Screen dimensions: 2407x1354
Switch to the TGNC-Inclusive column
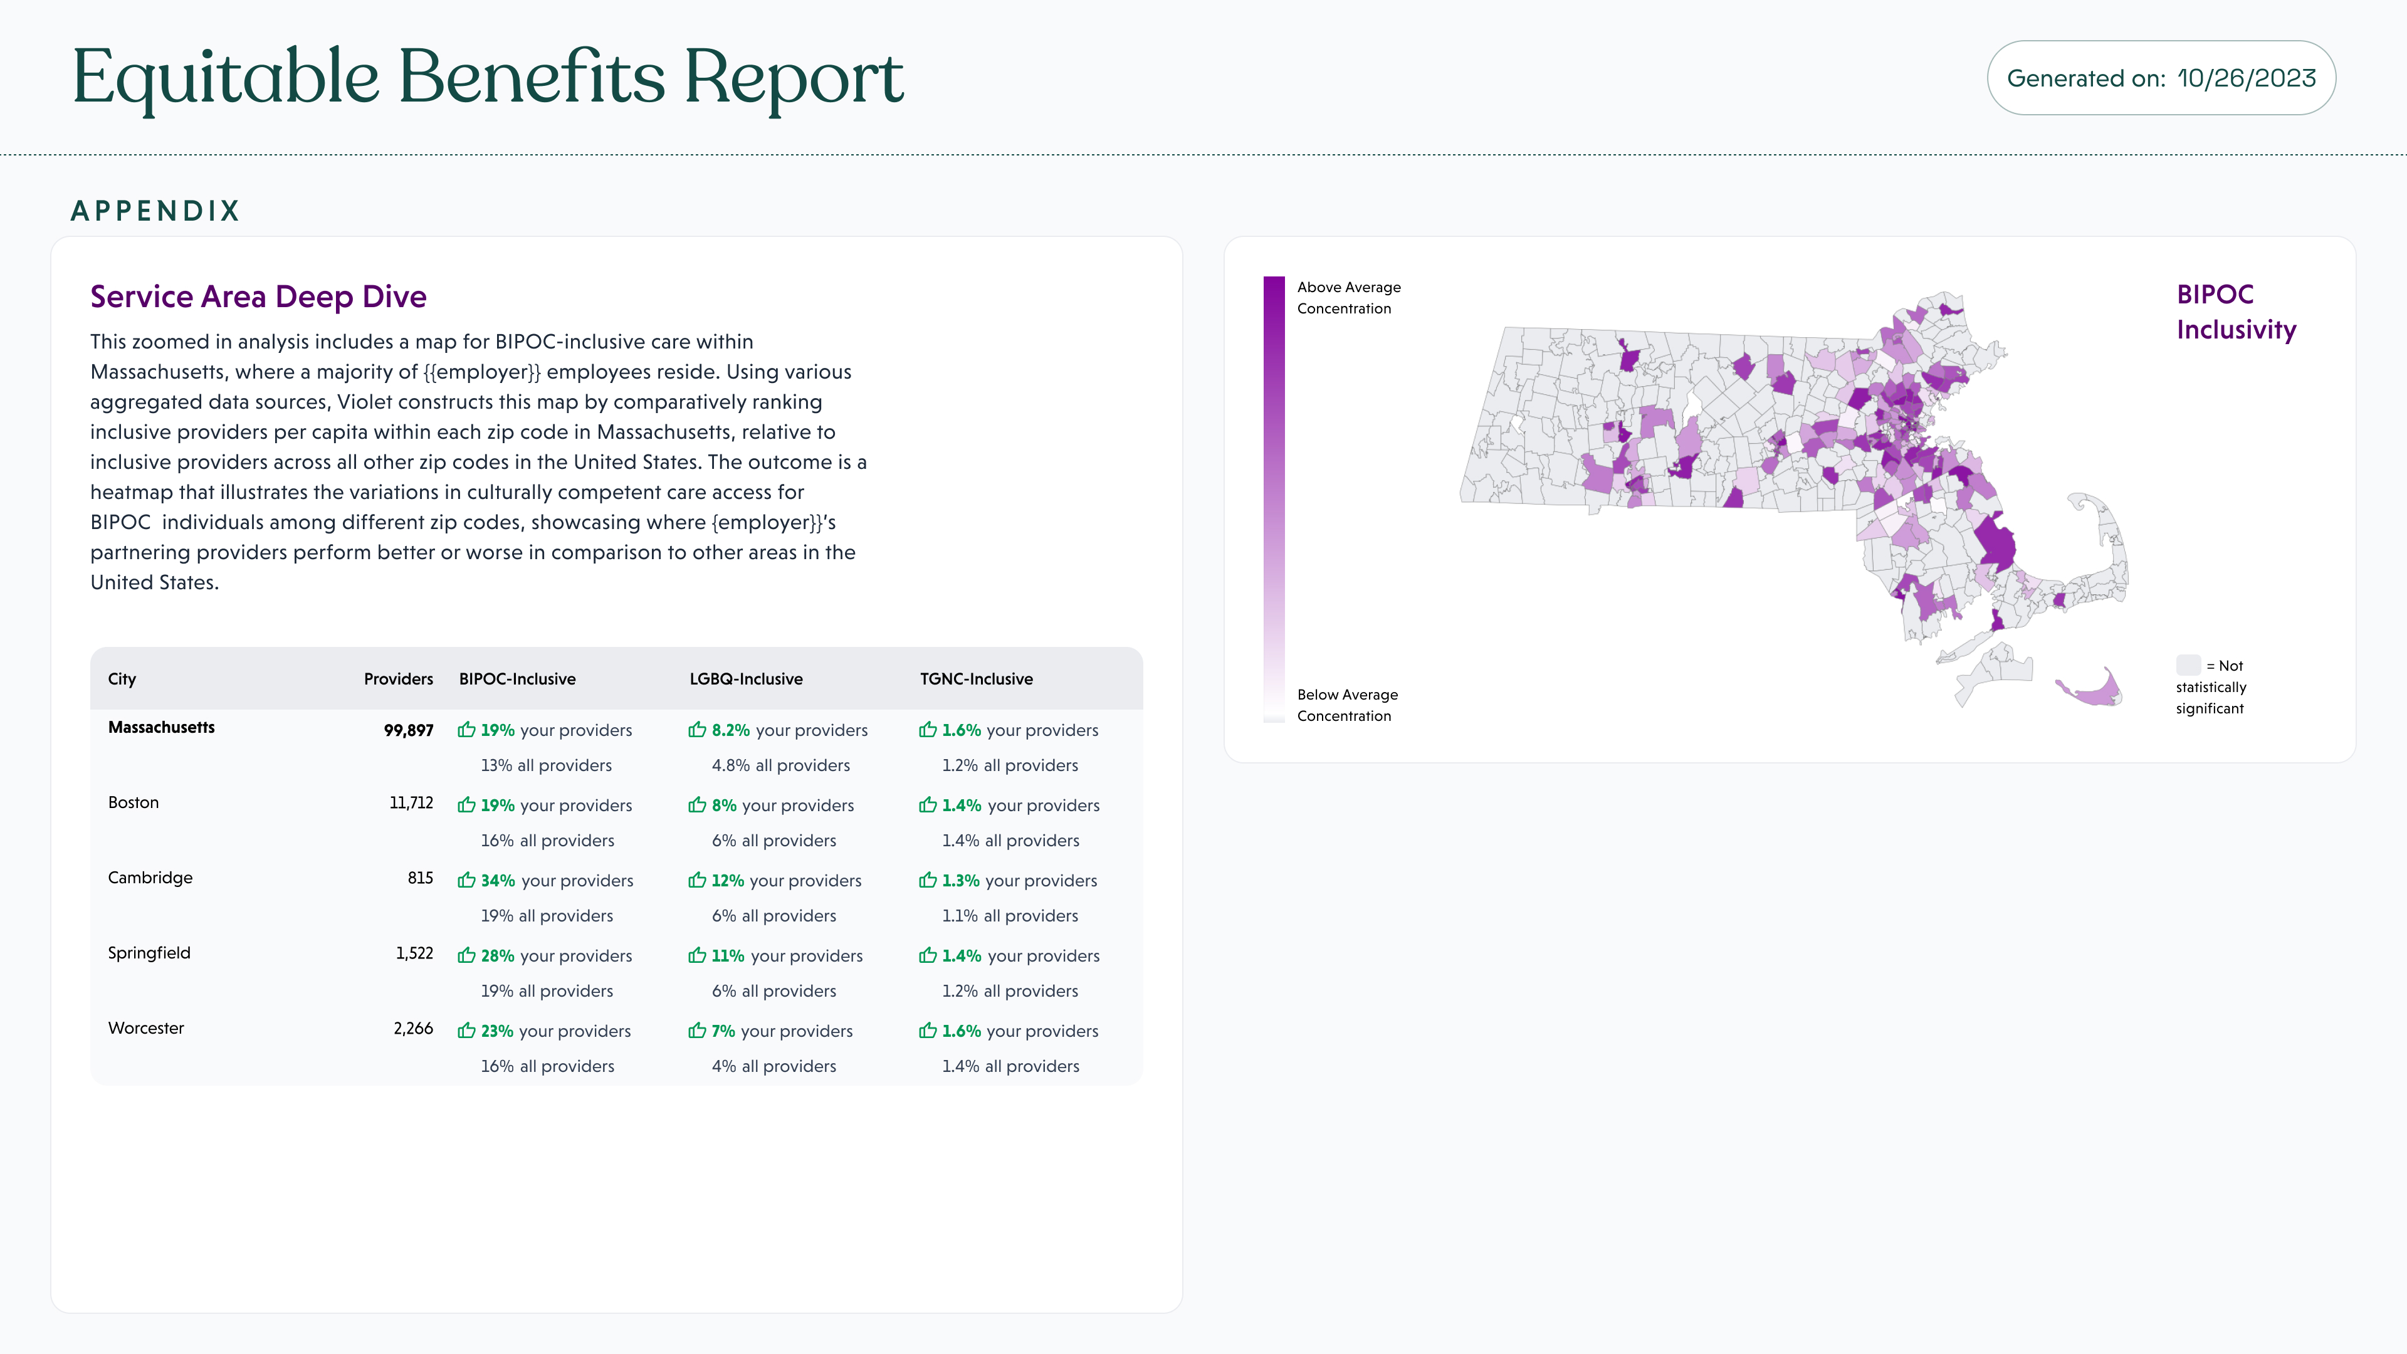click(975, 680)
